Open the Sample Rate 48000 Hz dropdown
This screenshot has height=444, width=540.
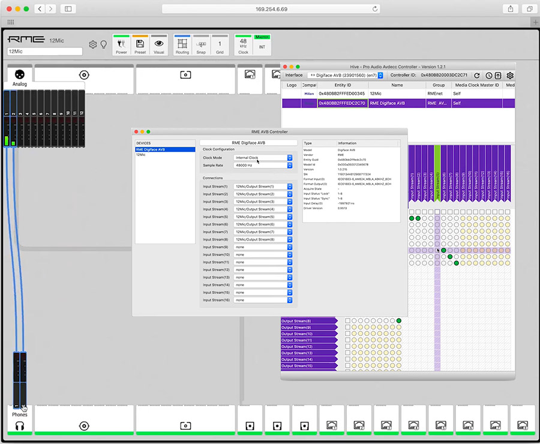click(x=263, y=165)
